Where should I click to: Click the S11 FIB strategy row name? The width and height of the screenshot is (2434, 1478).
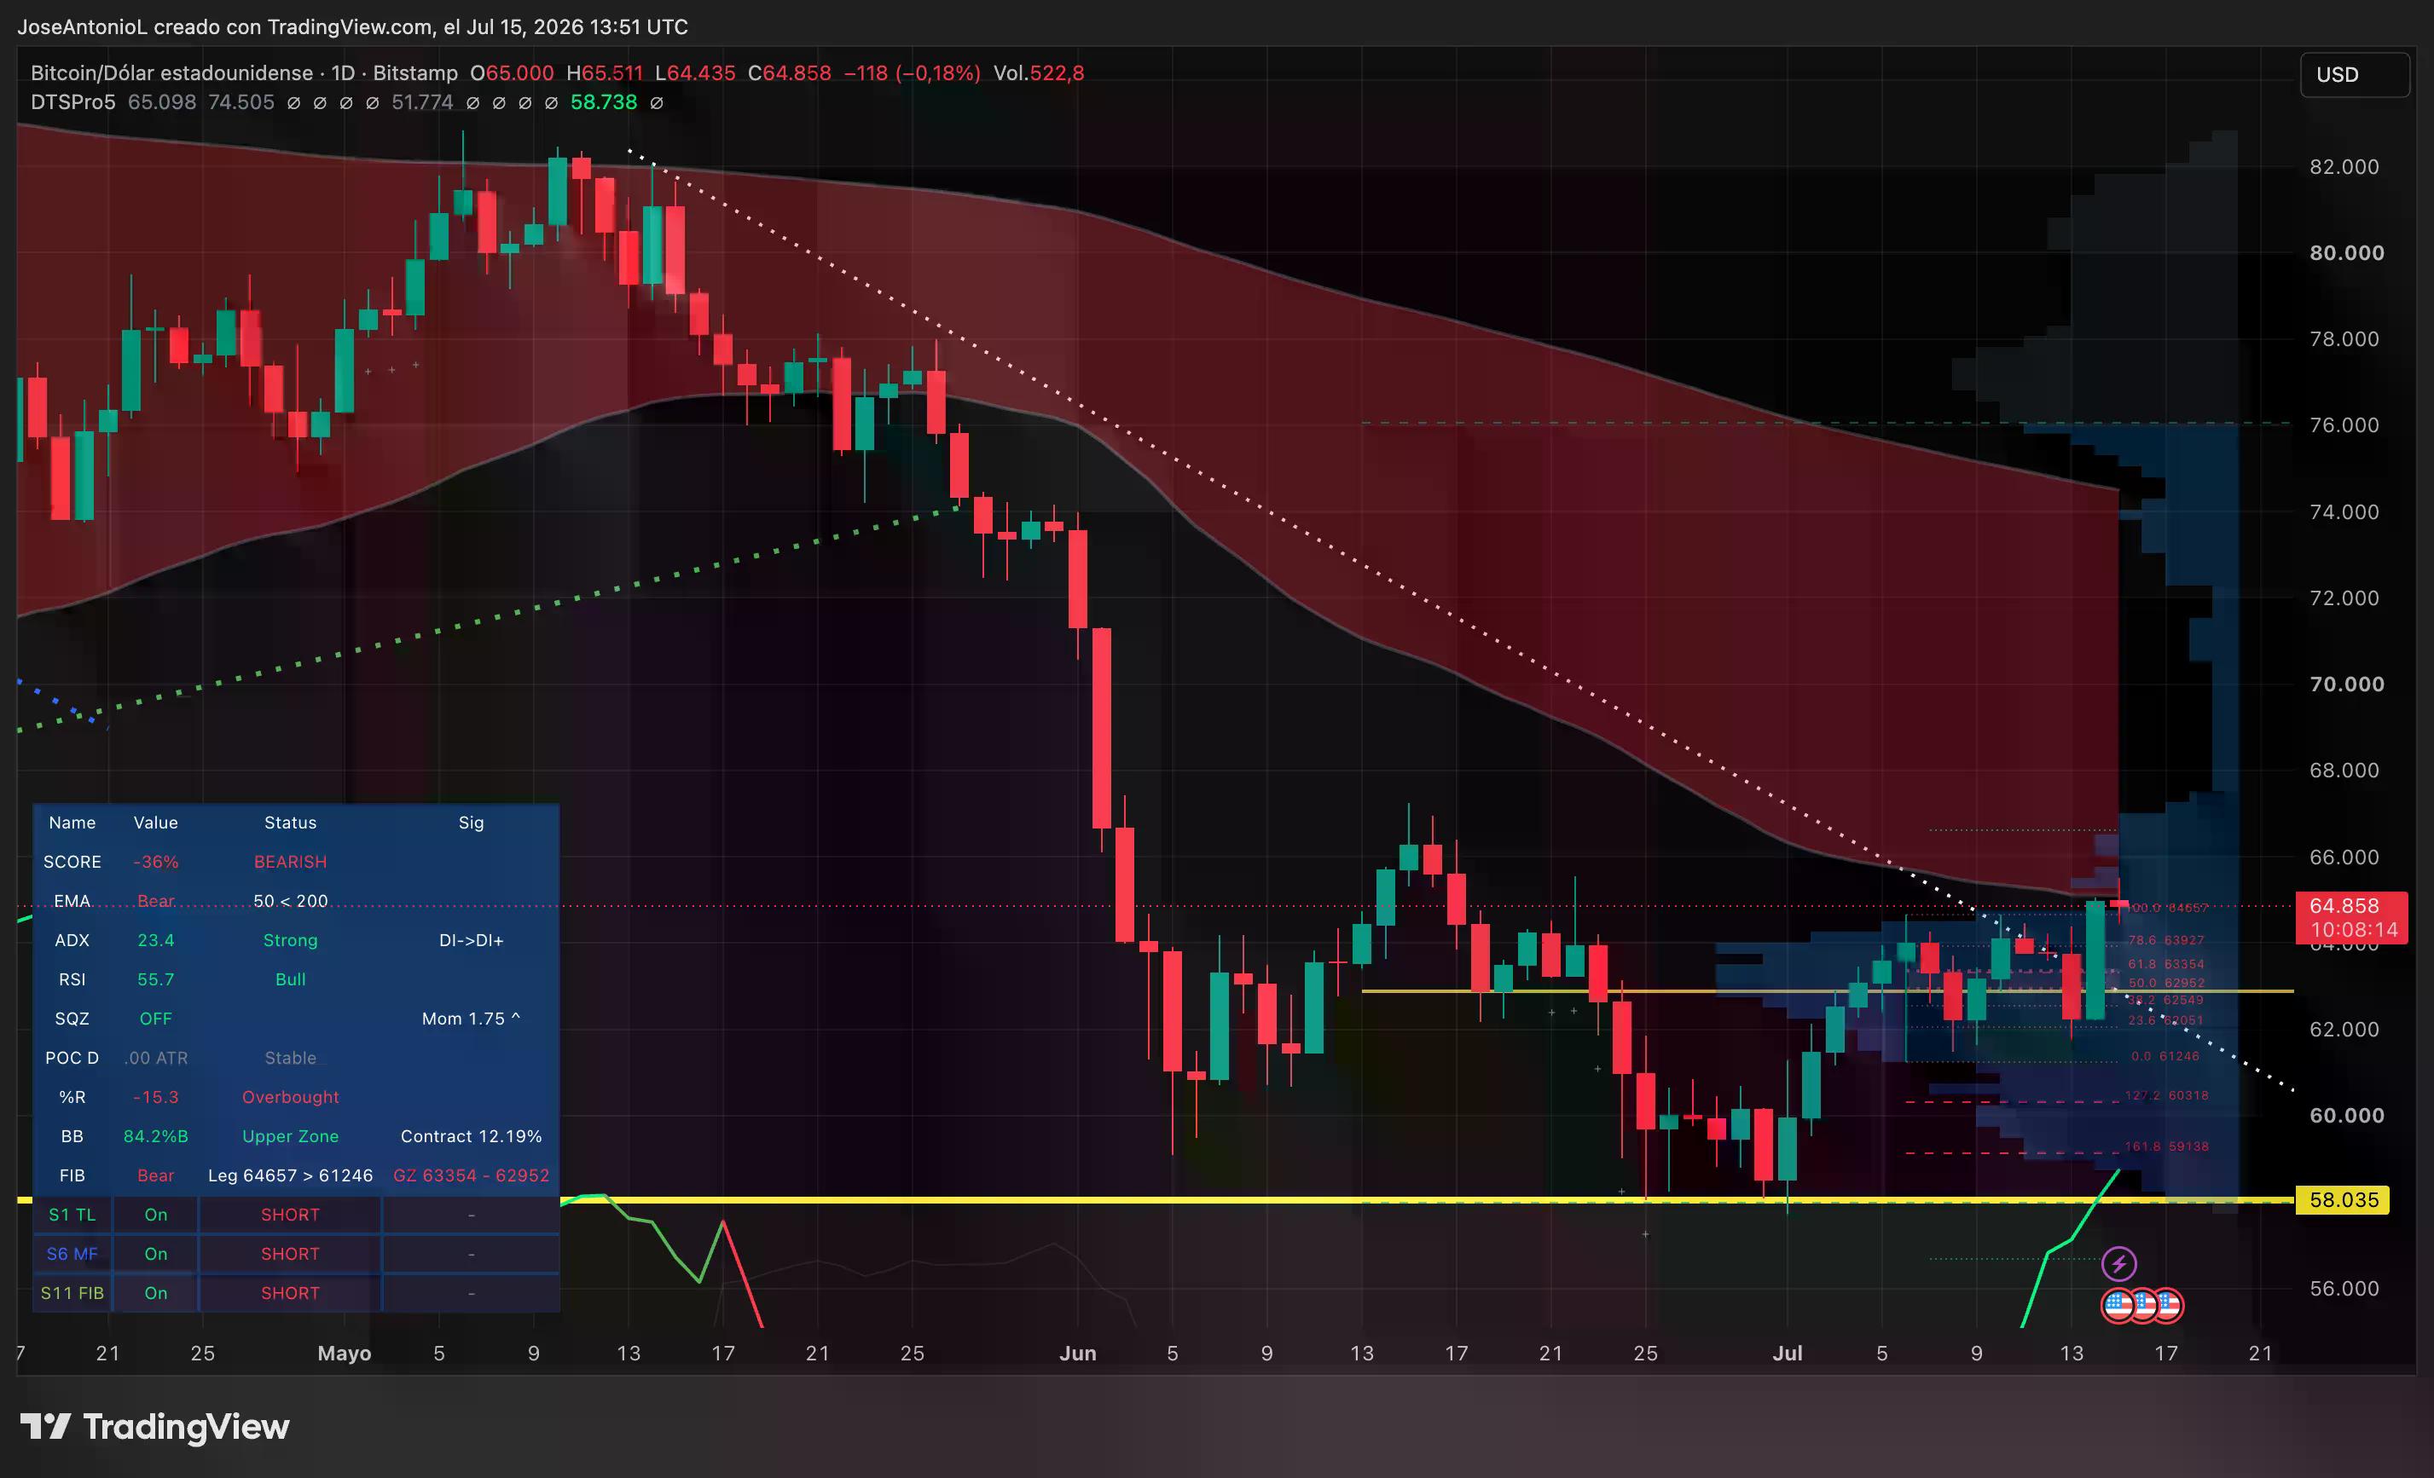coord(72,1293)
